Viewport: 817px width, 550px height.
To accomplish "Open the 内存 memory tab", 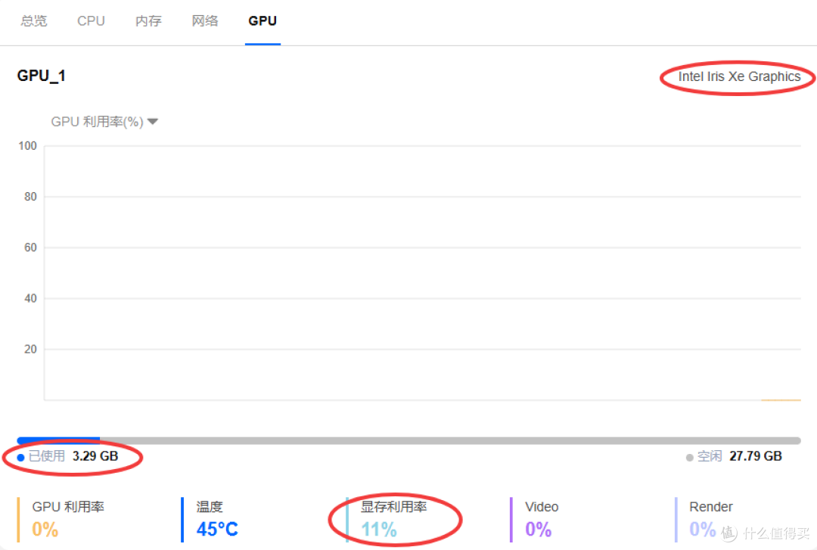I will 148,21.
